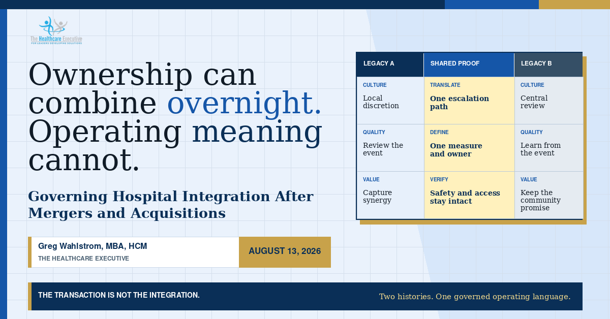Click the 'Learn from the event' cell
Viewport: 610px width, 319px height.
point(548,147)
